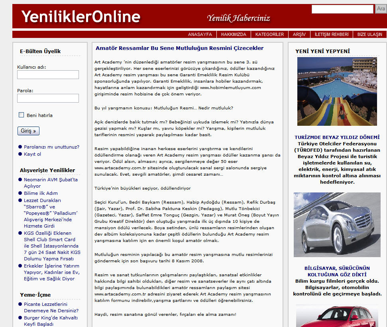Image resolution: width=387 pixels, height=327 pixels.
Task: Click the Parola password field
Action: pos(48,98)
